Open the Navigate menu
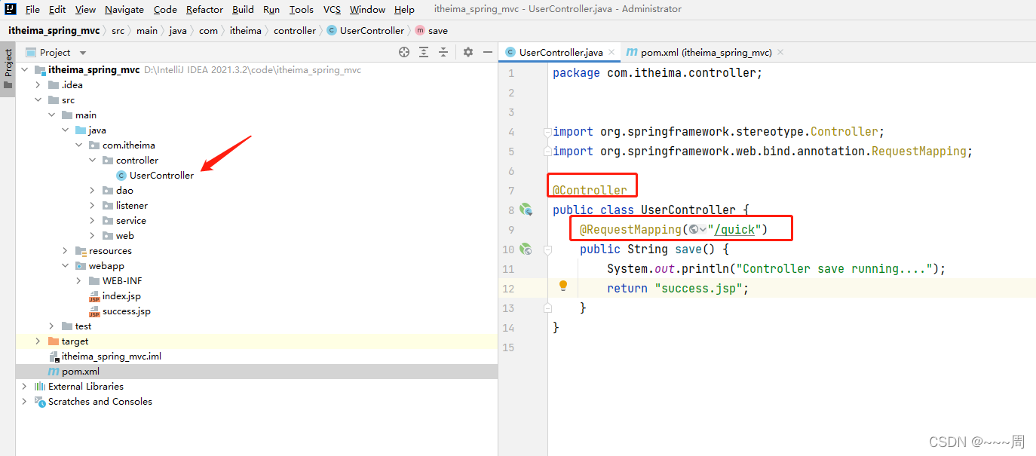This screenshot has width=1036, height=456. click(x=124, y=9)
